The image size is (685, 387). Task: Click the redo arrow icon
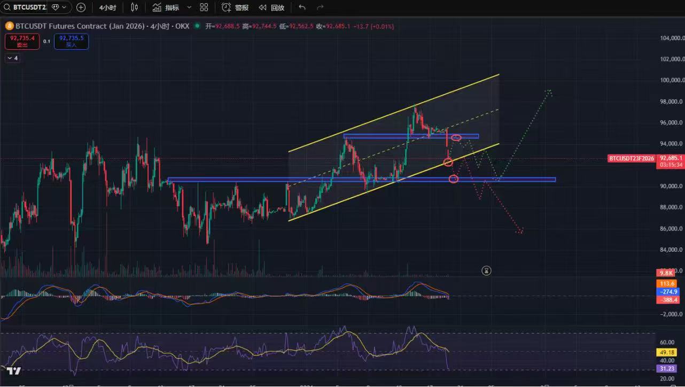pyautogui.click(x=320, y=7)
